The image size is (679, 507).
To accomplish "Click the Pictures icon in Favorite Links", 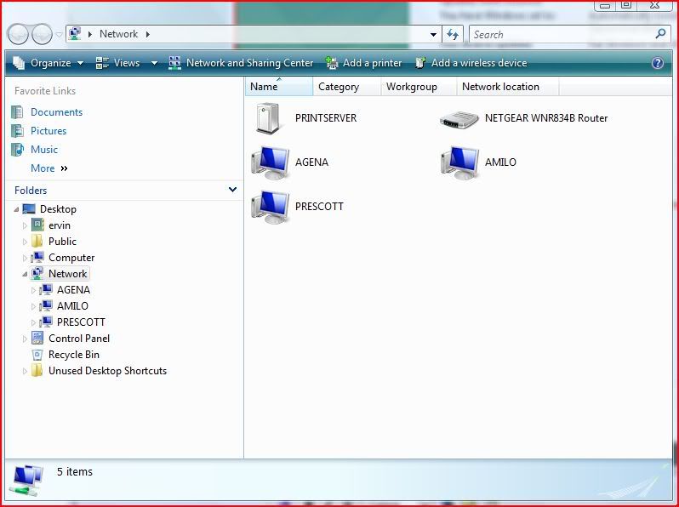I will point(17,131).
